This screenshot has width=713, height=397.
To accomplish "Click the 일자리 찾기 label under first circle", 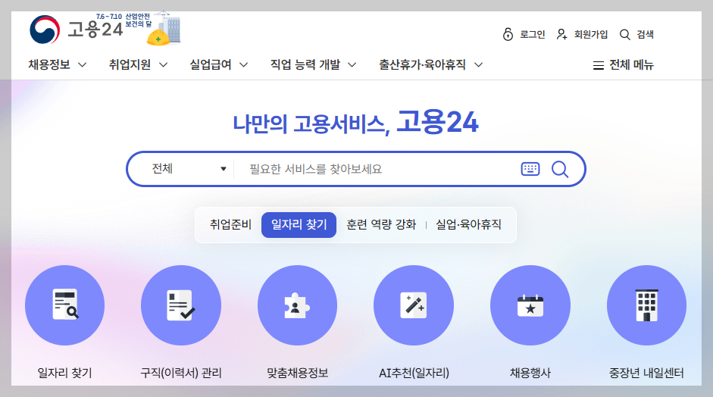I will coord(64,373).
